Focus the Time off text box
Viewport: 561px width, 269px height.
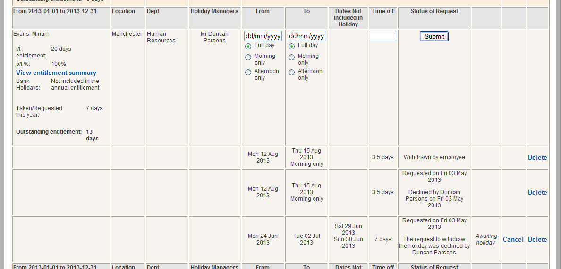pyautogui.click(x=382, y=36)
